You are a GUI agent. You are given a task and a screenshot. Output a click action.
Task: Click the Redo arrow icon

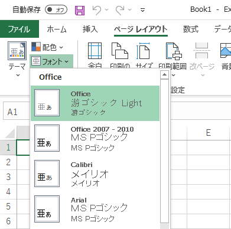[x=120, y=10]
